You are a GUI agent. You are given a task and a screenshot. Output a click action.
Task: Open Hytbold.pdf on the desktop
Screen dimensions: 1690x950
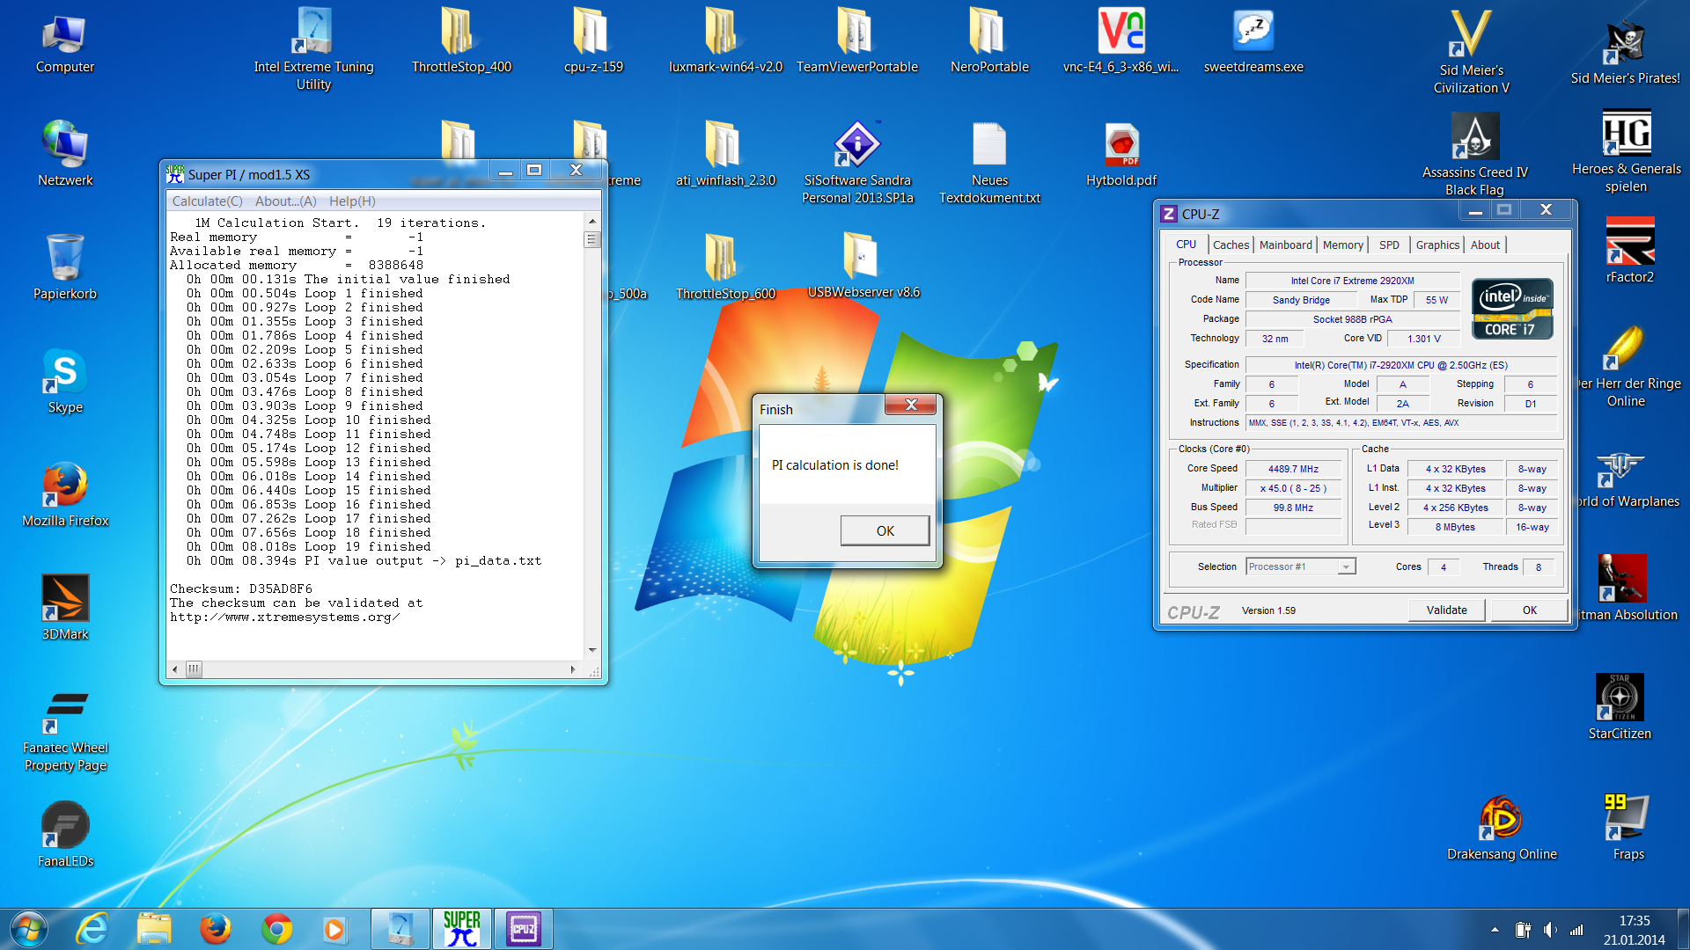pos(1121,143)
